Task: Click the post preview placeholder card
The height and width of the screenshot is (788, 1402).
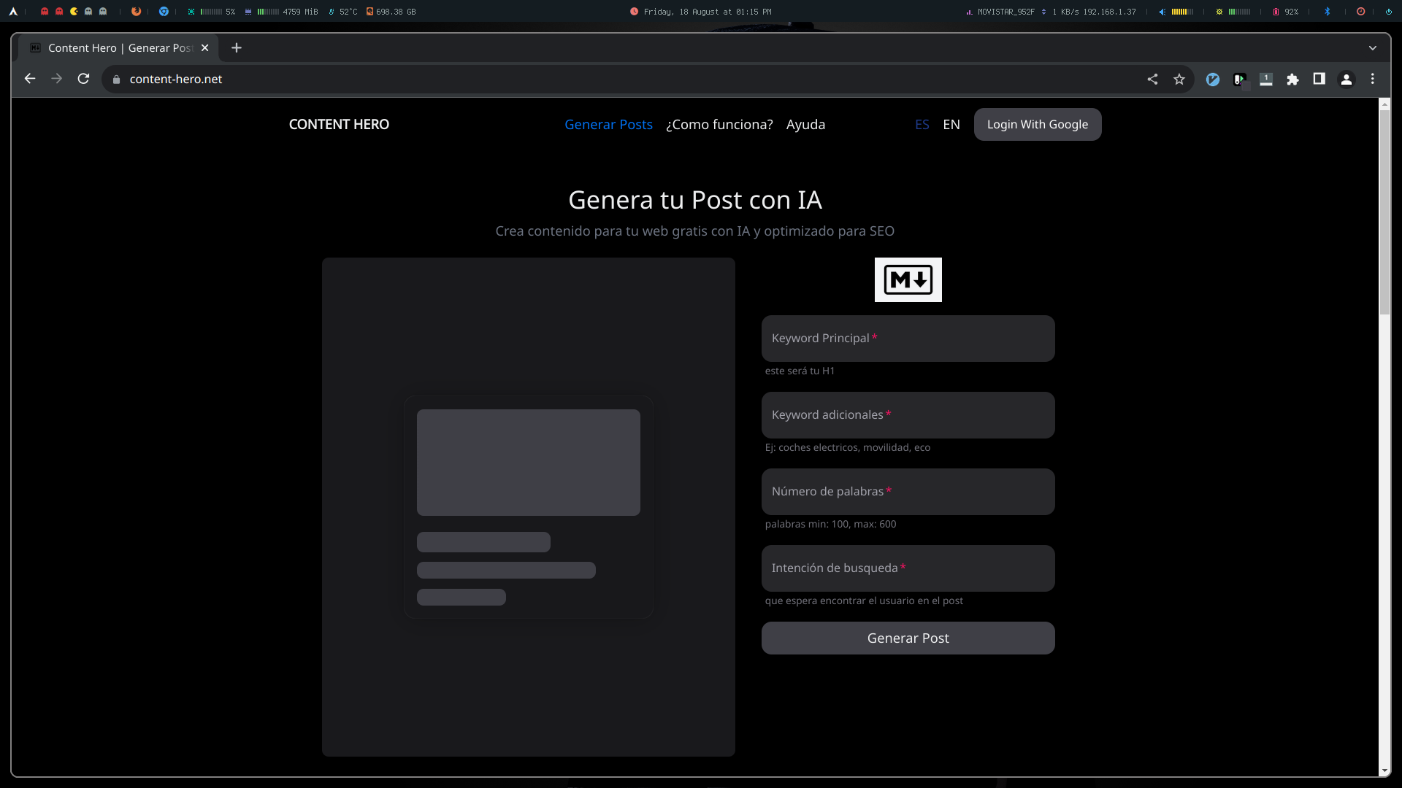Action: coord(529,507)
